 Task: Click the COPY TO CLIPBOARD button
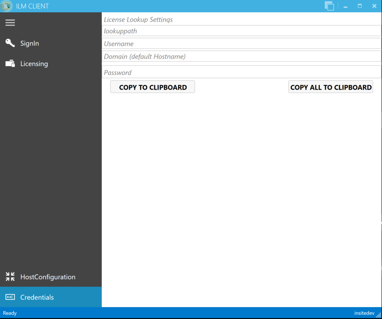pos(152,87)
